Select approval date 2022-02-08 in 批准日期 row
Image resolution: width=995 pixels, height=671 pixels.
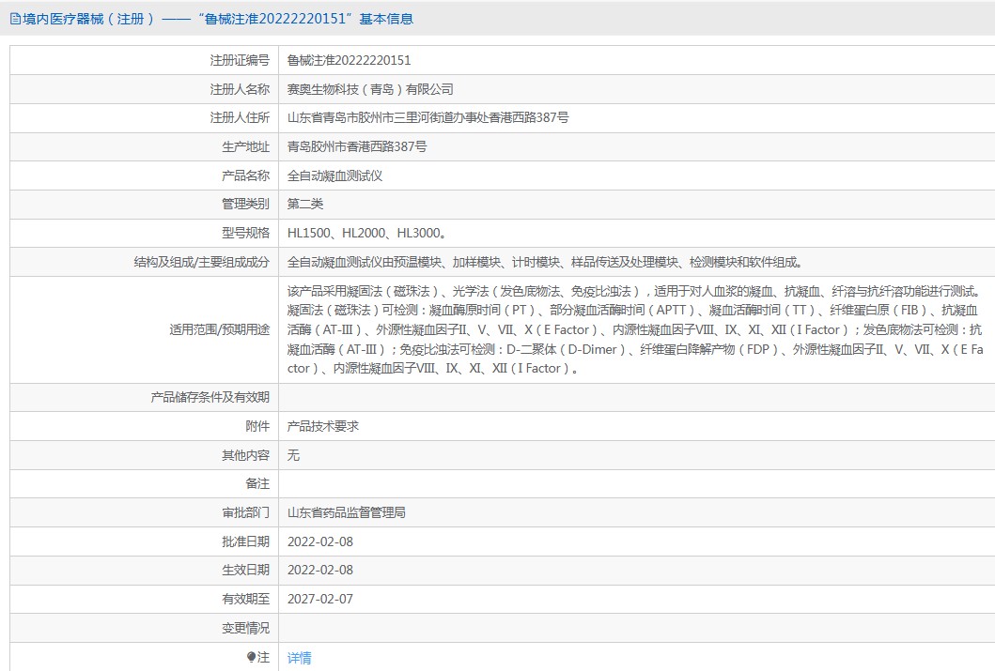coord(319,541)
